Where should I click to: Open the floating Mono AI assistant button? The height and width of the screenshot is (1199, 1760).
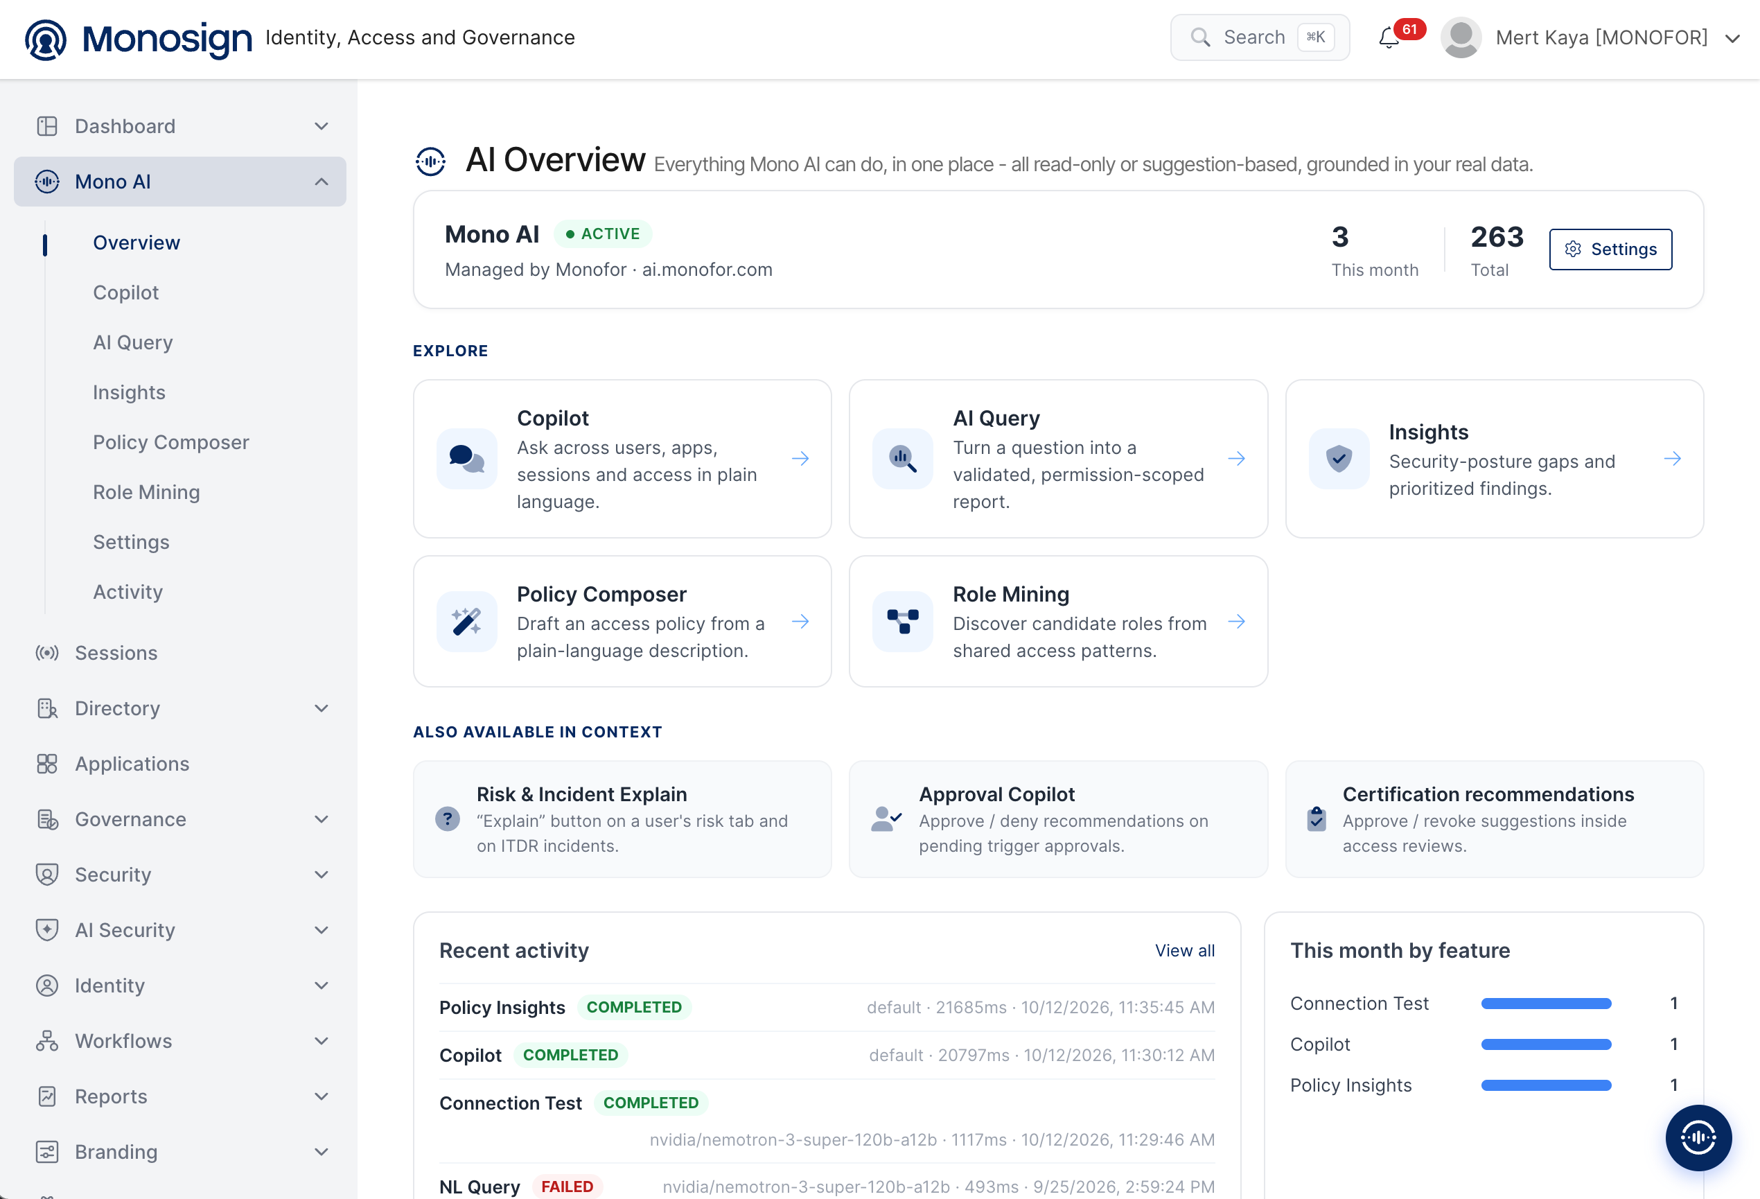coord(1697,1137)
